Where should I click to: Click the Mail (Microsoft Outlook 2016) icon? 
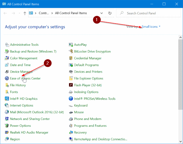point(7,112)
